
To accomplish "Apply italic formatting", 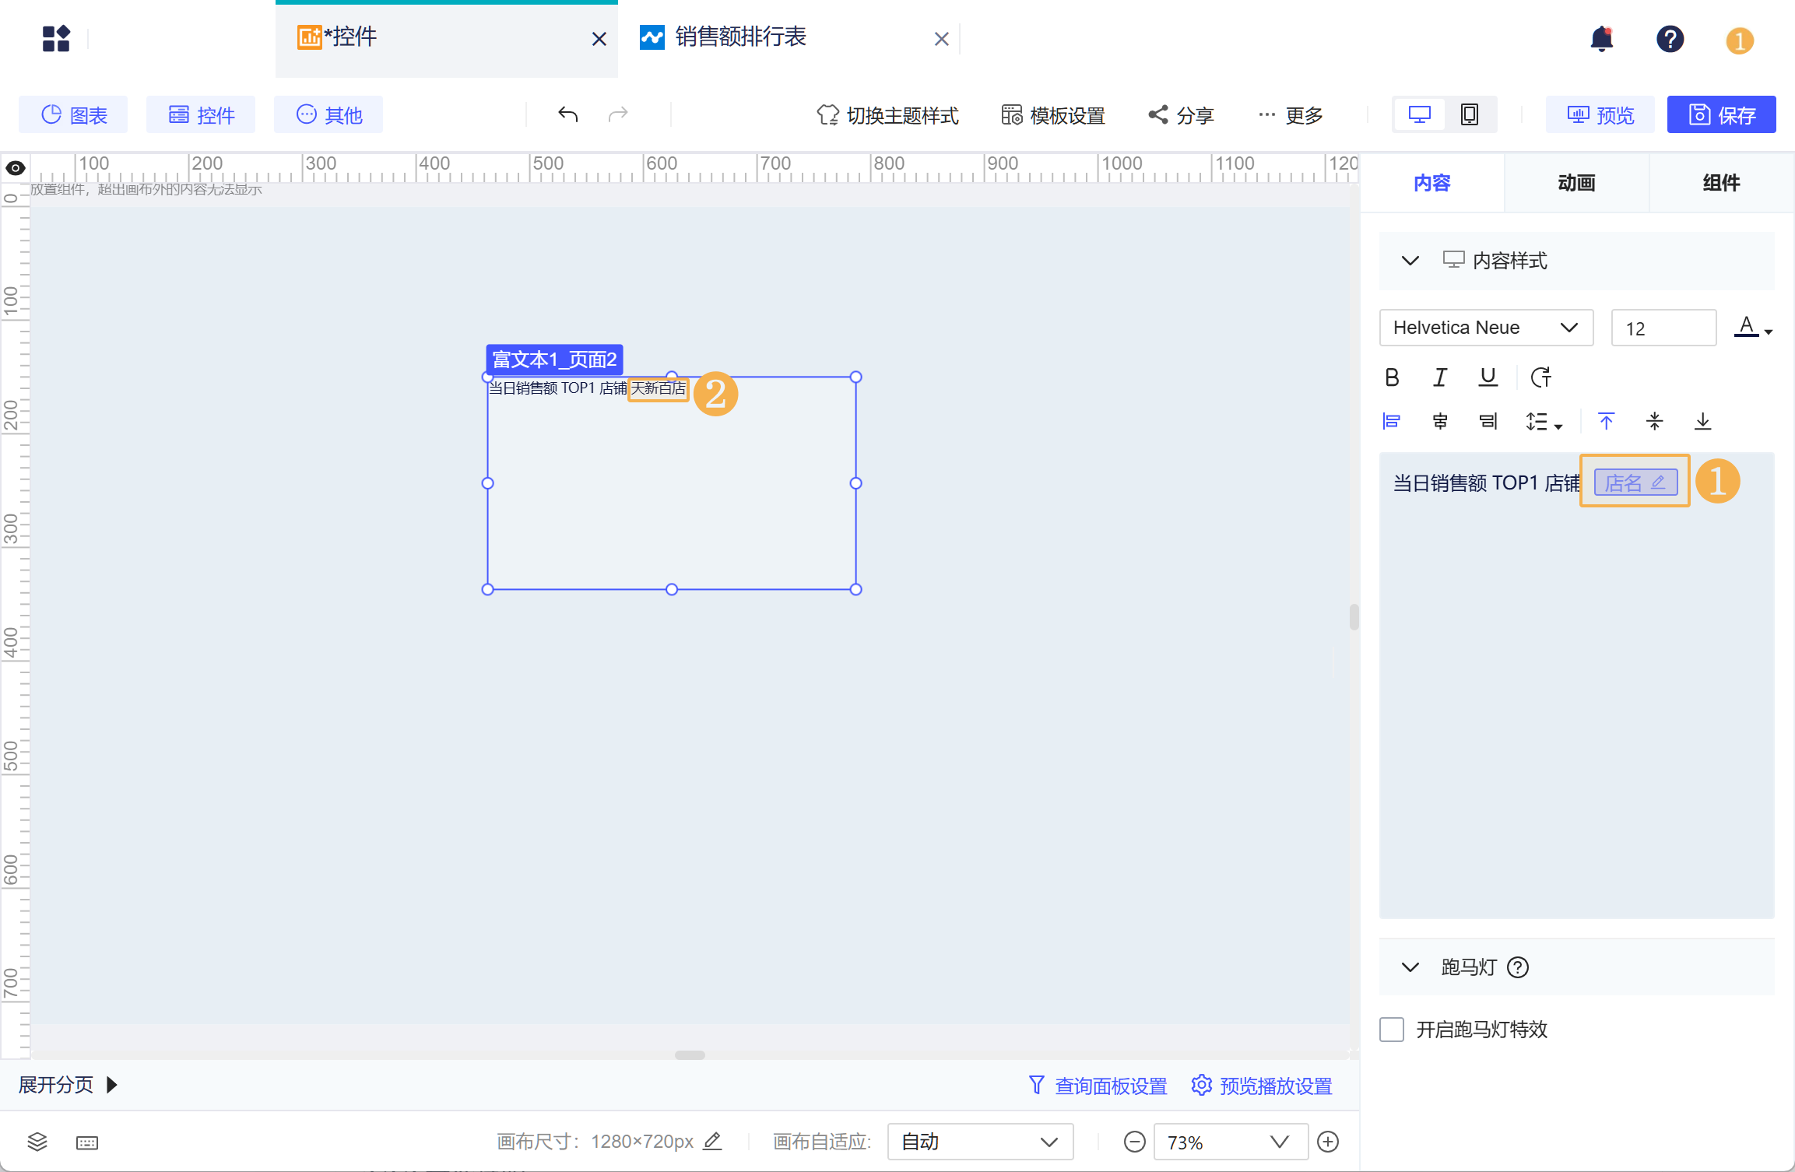I will click(x=1439, y=377).
